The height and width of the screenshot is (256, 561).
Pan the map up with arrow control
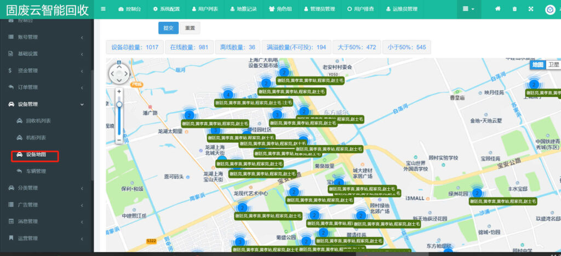point(119,66)
